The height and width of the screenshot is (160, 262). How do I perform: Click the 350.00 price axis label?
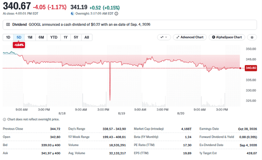251,49
